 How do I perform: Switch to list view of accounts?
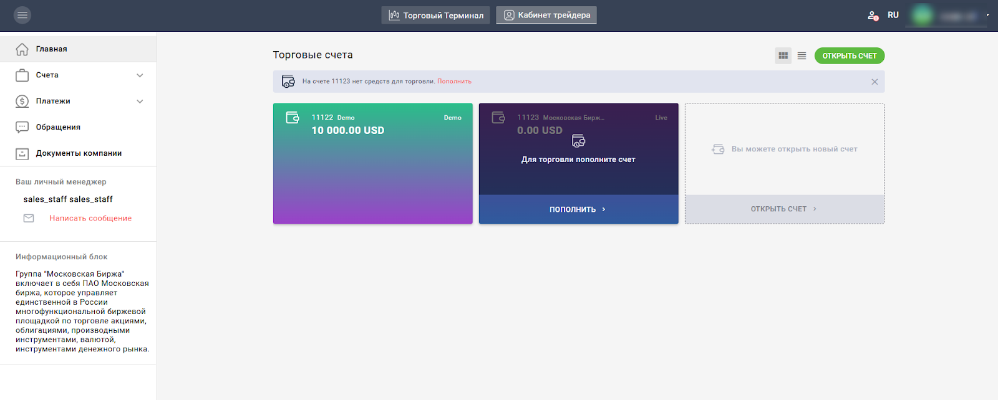coord(802,55)
